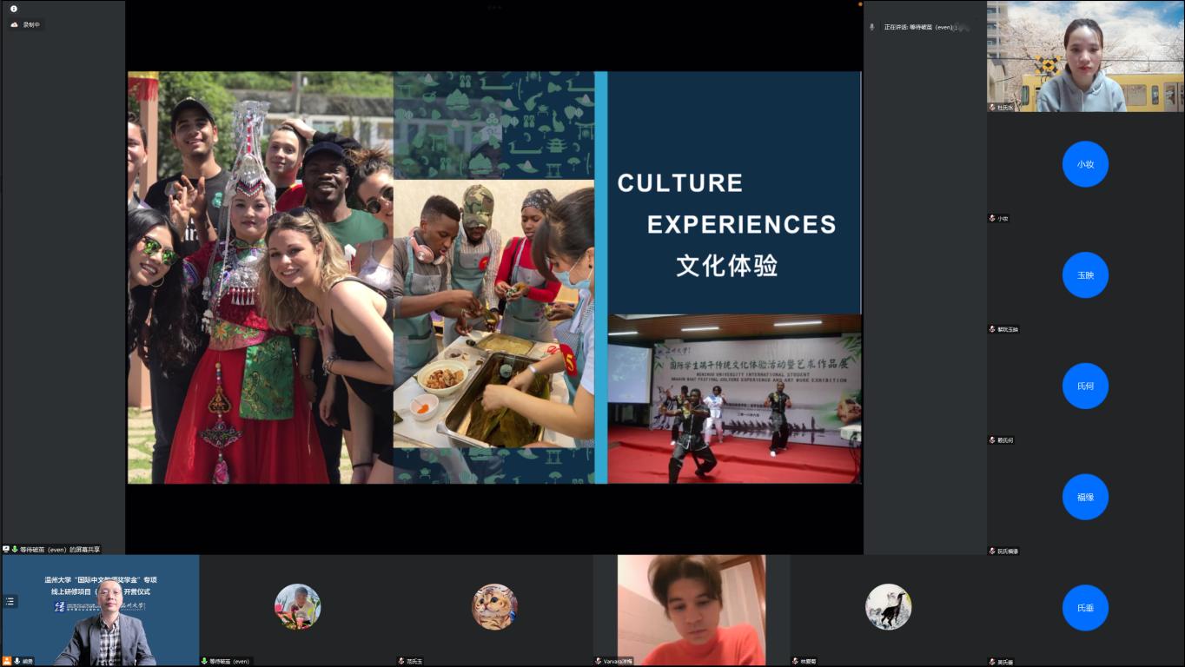Select the cat avatar participant tile

[494, 606]
